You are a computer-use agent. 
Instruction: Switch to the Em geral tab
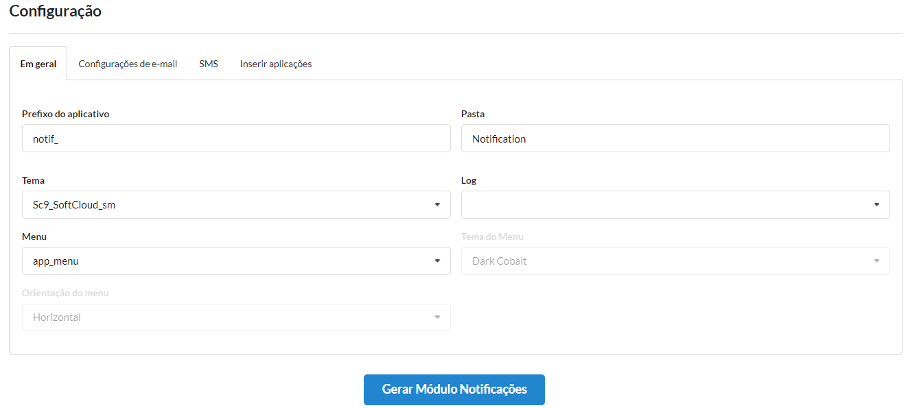pyautogui.click(x=38, y=64)
